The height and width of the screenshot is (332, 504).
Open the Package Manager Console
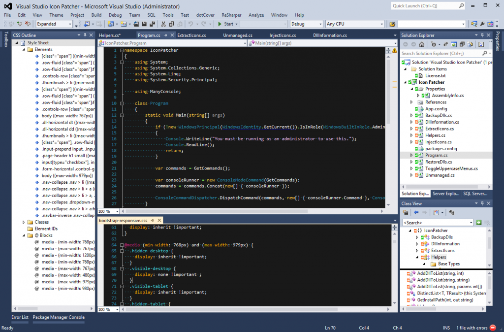pos(59,317)
